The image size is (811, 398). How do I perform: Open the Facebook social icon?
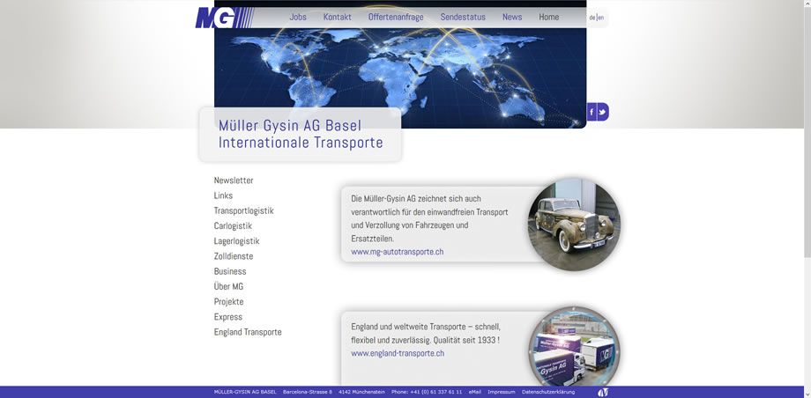tap(592, 112)
